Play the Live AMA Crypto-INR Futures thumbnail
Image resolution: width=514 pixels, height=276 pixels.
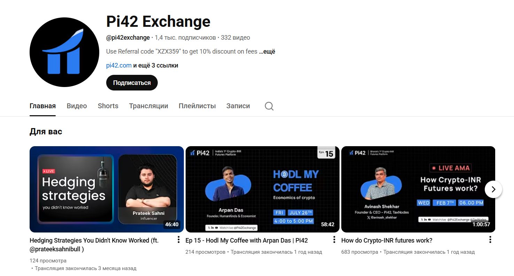(418, 189)
